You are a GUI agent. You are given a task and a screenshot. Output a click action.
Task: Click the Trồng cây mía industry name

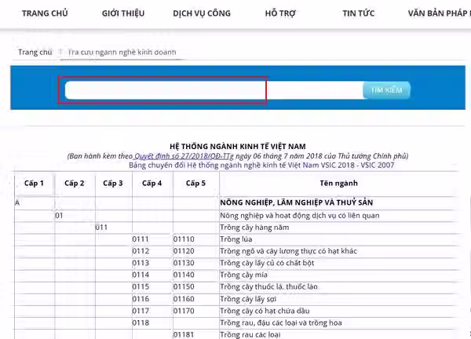pos(243,275)
